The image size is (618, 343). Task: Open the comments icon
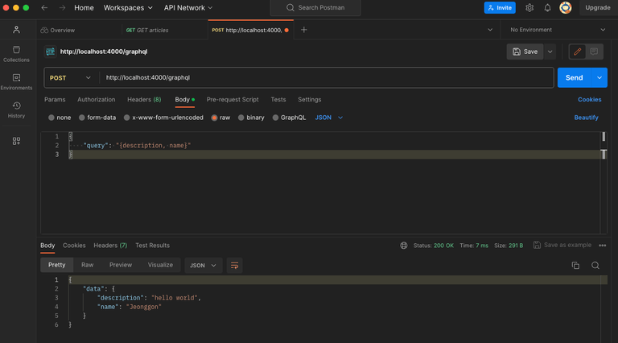[x=594, y=52]
